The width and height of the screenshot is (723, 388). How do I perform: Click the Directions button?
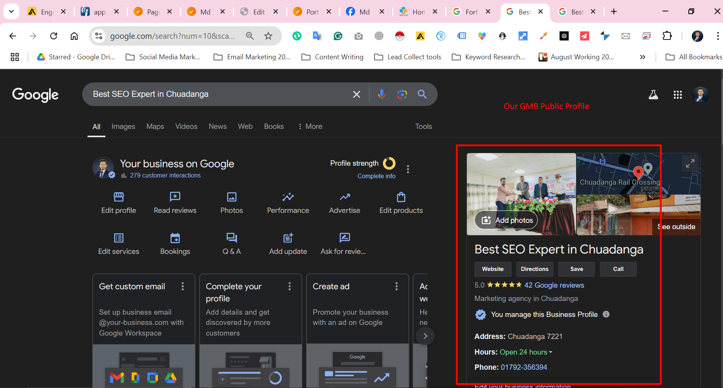point(535,269)
